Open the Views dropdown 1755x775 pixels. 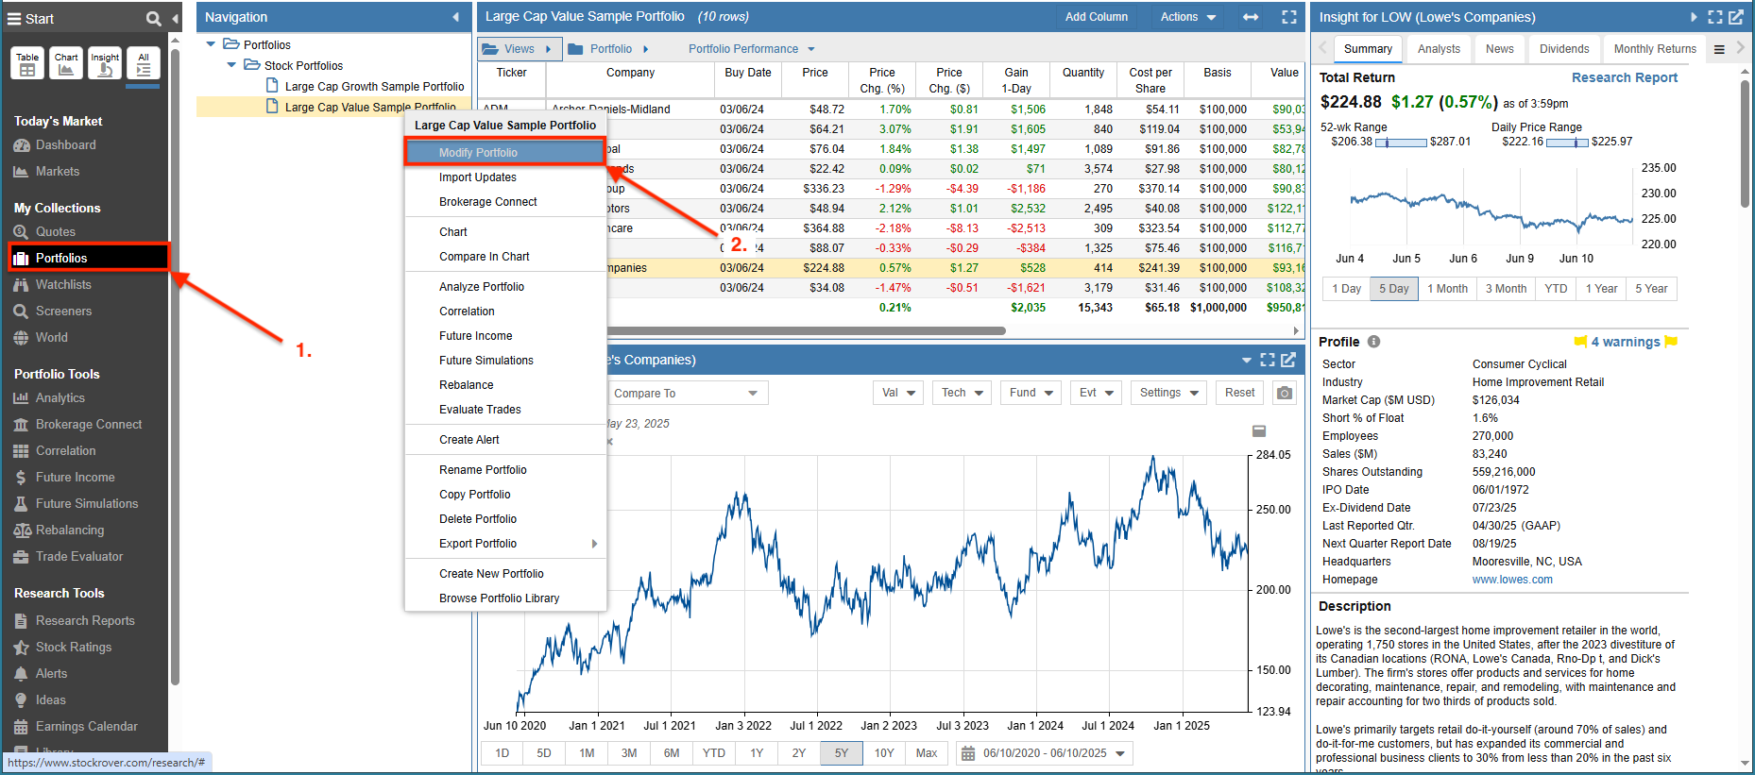coord(520,49)
